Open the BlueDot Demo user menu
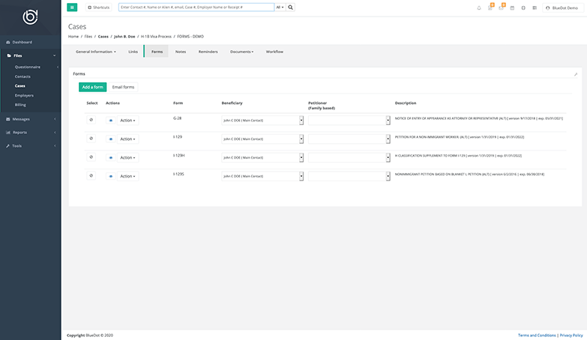The image size is (587, 340). 562,7
